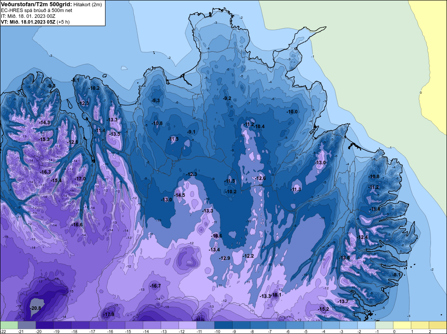
Task: Select the -17.9 temperature value
Action: pyautogui.click(x=109, y=314)
